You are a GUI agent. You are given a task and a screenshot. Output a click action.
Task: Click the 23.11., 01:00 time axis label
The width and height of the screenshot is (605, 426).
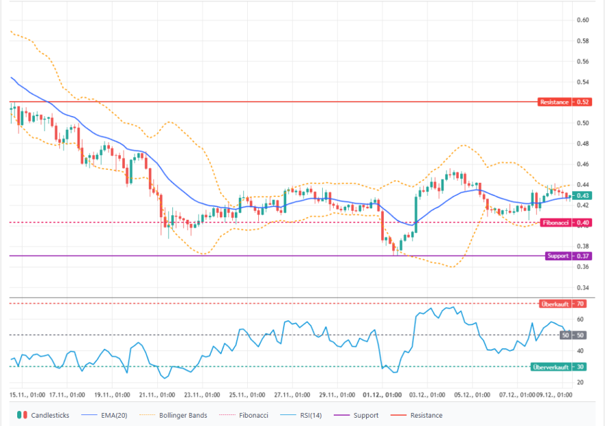(202, 395)
